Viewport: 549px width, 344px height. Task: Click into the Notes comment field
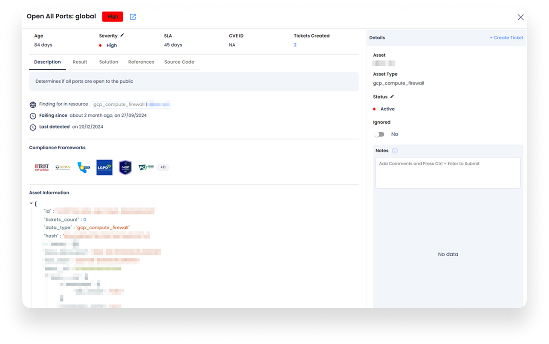pos(448,173)
